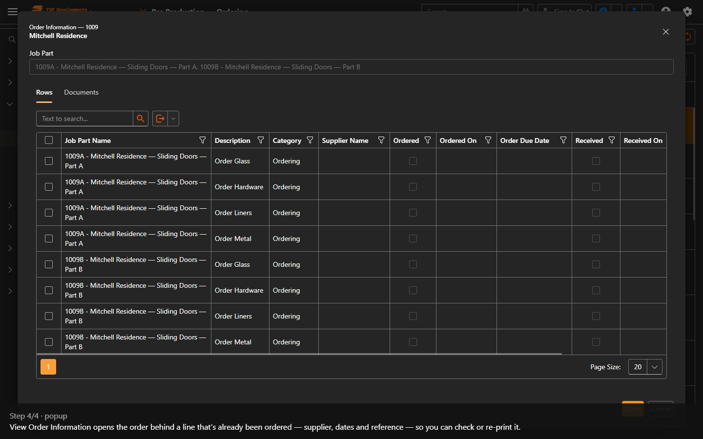703x439 pixels.
Task: Click the Cancel button
Action: (661, 409)
